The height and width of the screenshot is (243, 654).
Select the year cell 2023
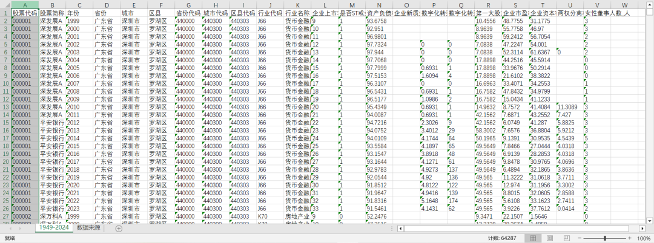tap(79, 208)
